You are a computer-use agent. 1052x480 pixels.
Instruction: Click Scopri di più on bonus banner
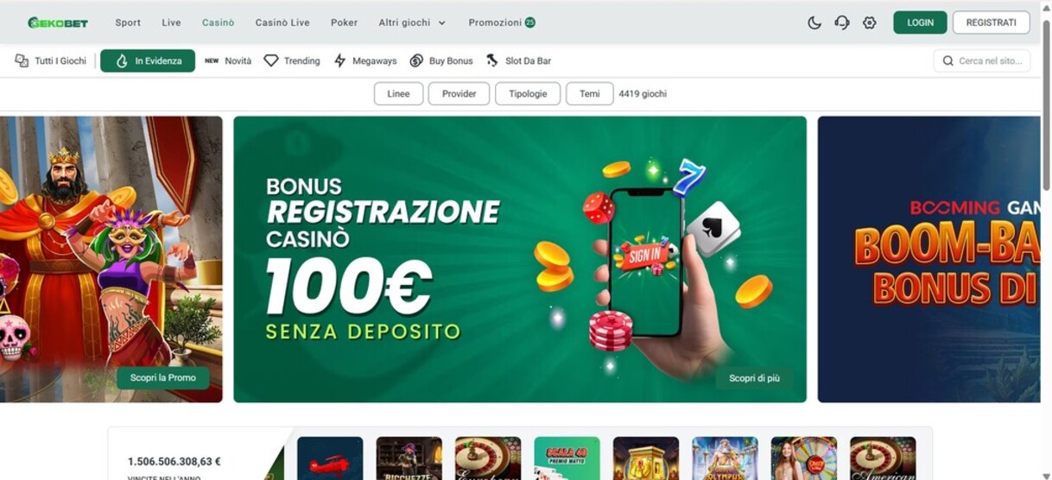point(754,378)
